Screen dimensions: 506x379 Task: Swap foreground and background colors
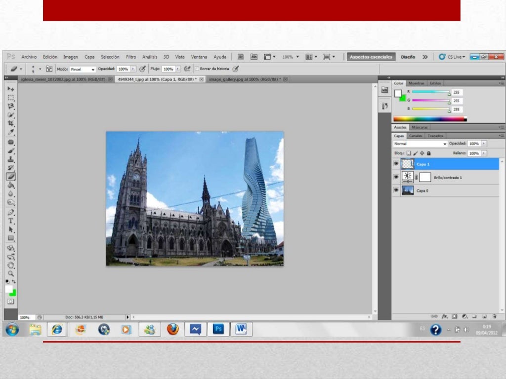click(14, 282)
